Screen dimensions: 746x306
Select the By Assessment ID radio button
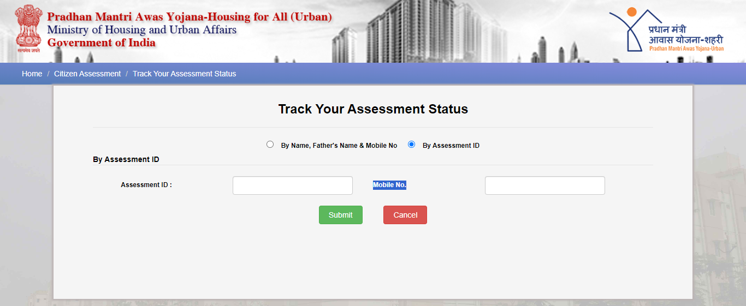(412, 145)
